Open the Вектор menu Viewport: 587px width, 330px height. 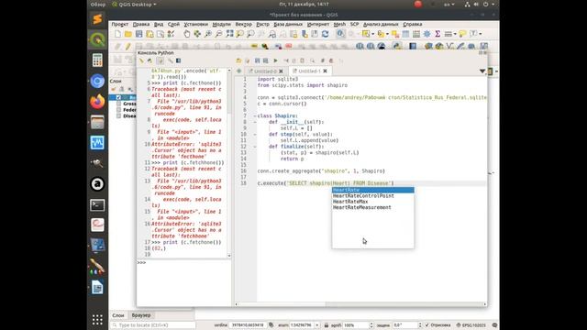coord(243,24)
